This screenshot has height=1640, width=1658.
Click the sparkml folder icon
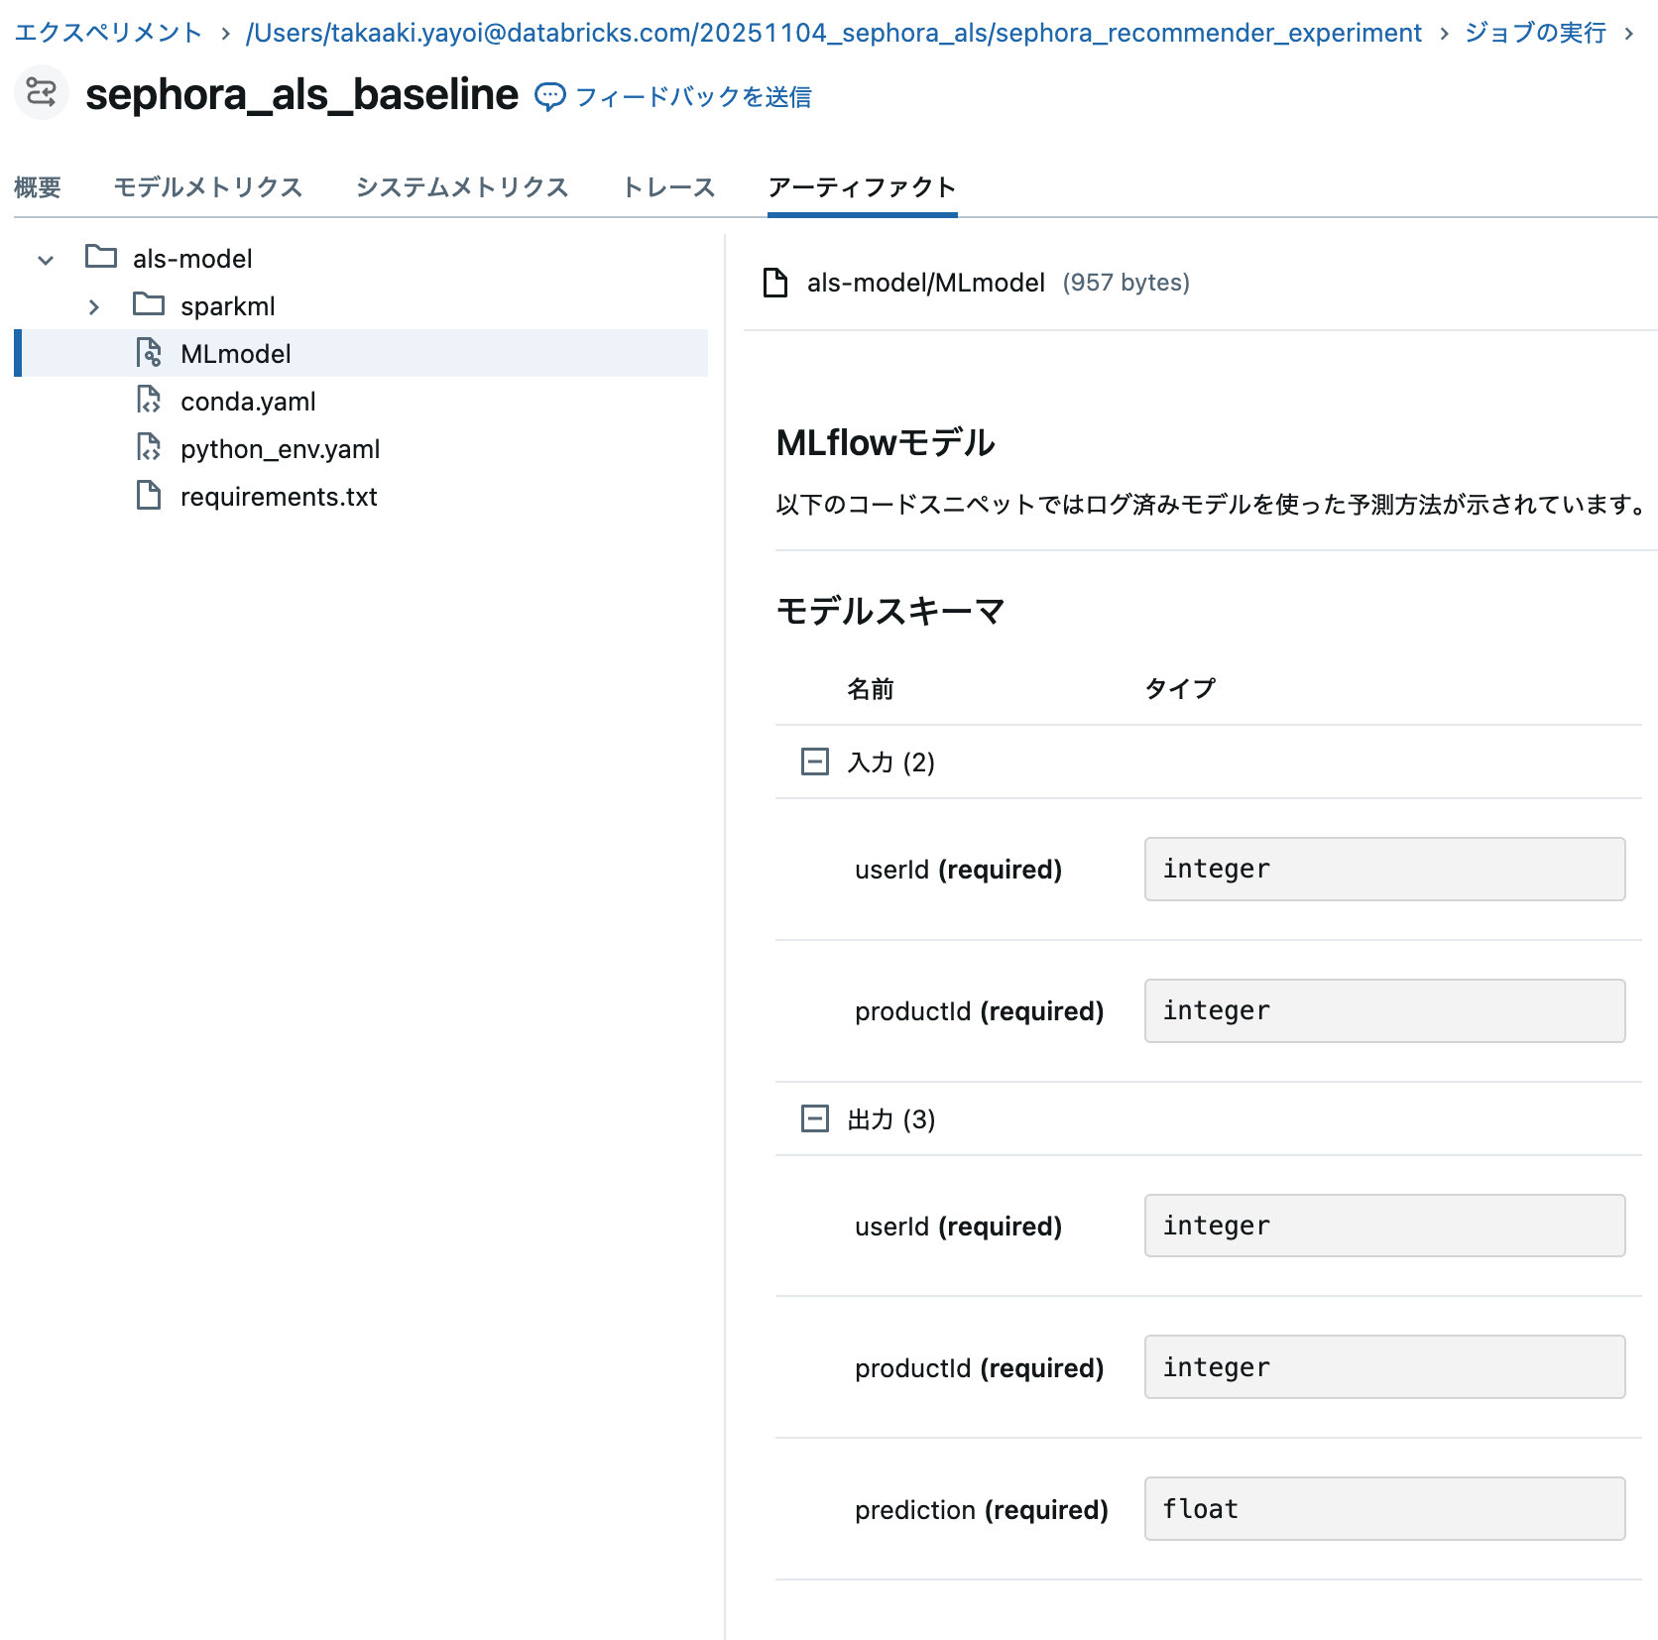149,304
